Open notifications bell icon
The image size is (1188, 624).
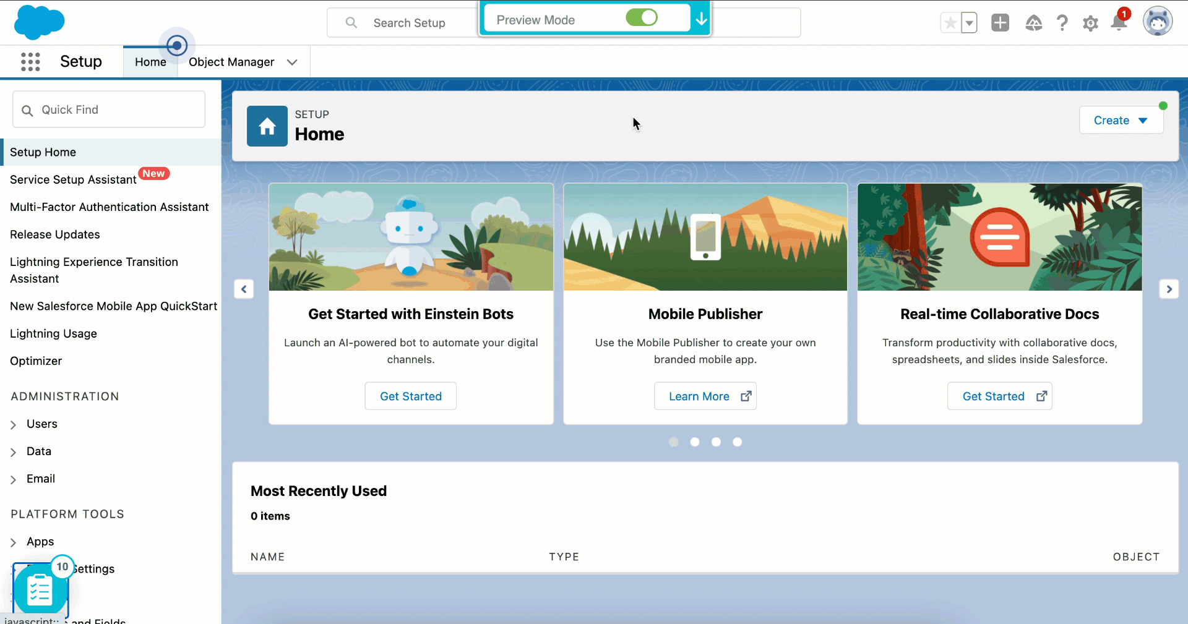(x=1119, y=23)
